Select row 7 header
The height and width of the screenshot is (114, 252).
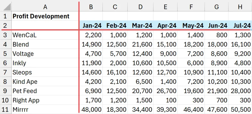pos(5,72)
